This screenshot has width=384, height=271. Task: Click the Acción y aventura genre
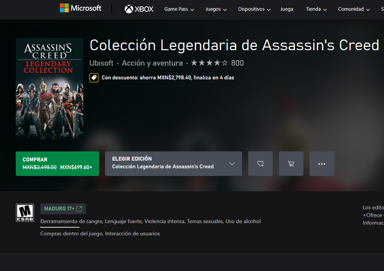(152, 63)
